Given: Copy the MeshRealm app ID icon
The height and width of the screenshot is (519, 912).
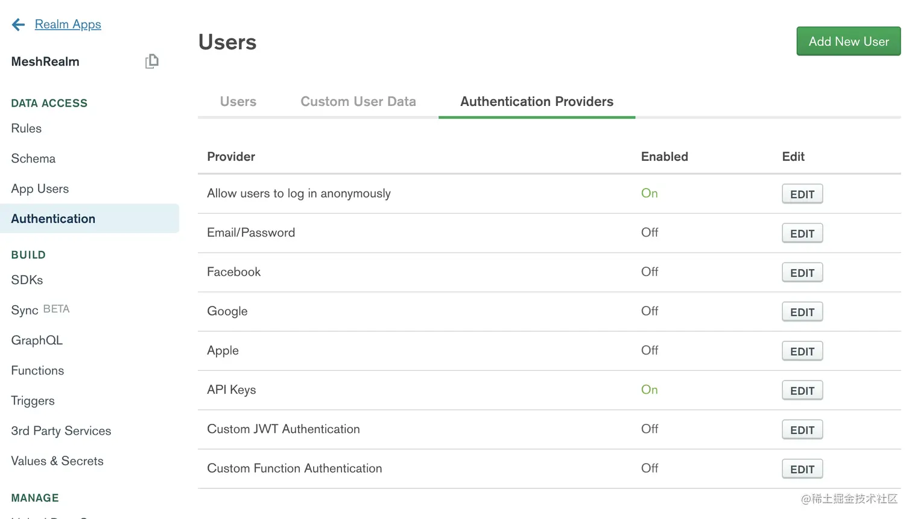Looking at the screenshot, I should tap(152, 61).
